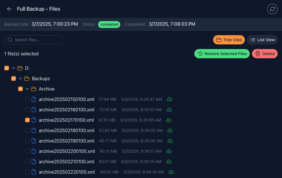This screenshot has height=178, width=282.
Task: Click file icon of archive202502220100.xml
Action: pyautogui.click(x=34, y=172)
